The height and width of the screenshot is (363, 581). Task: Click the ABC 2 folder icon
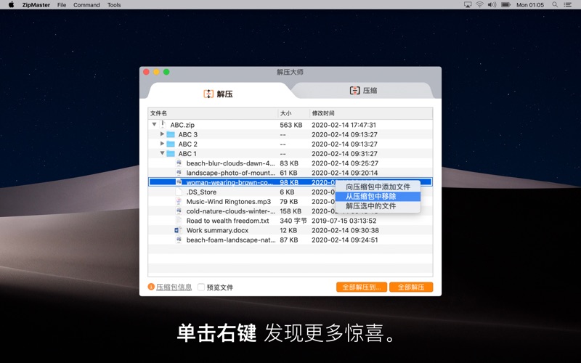(171, 144)
